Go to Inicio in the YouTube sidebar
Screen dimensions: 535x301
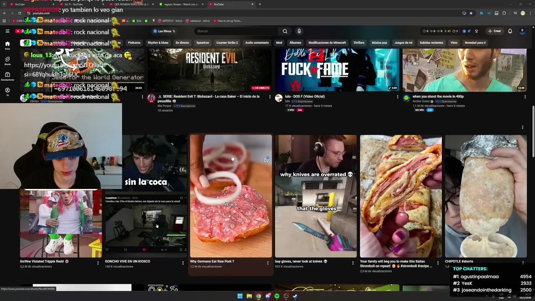pos(7,45)
